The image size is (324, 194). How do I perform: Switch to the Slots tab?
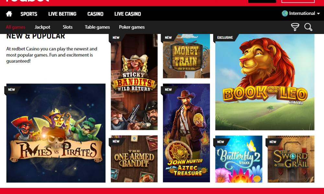[68, 27]
